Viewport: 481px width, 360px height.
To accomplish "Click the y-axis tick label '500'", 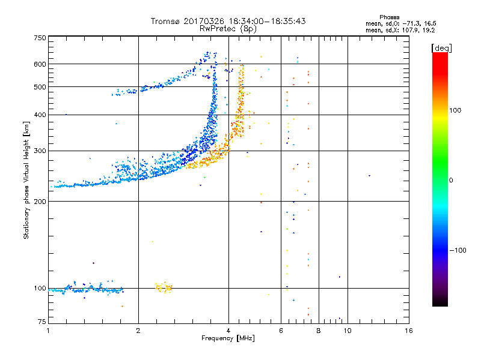I will [40, 87].
